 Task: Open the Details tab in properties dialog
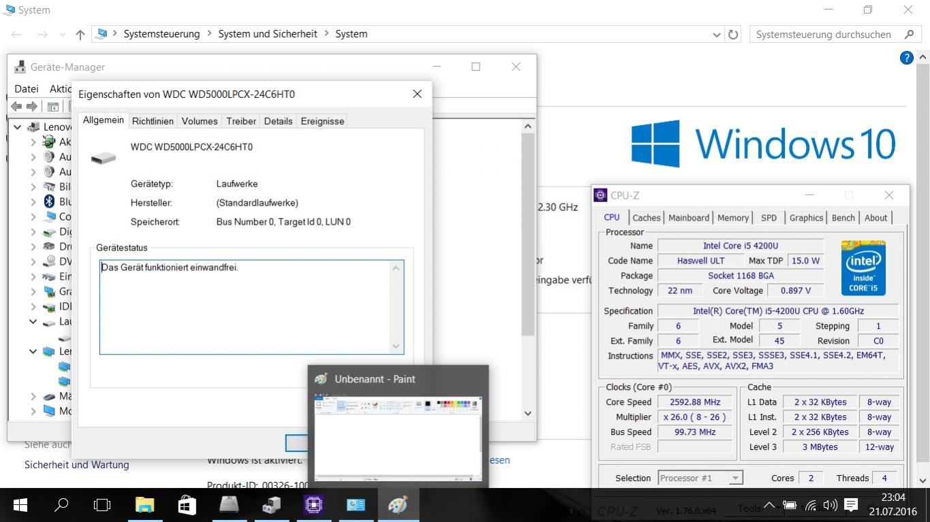[278, 121]
